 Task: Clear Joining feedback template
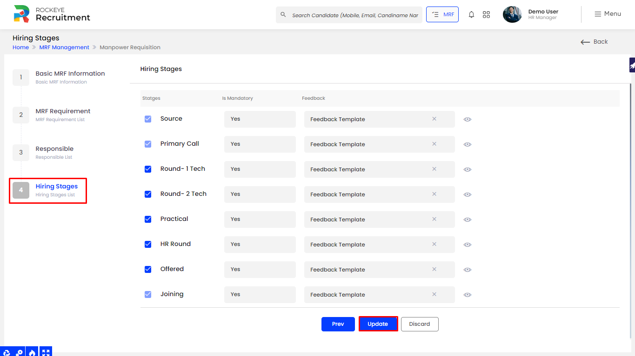click(x=434, y=294)
